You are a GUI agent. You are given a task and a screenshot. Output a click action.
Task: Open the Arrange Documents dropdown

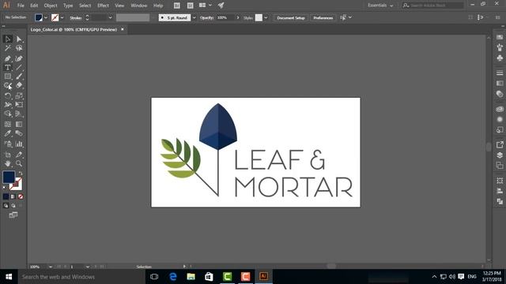(206, 6)
